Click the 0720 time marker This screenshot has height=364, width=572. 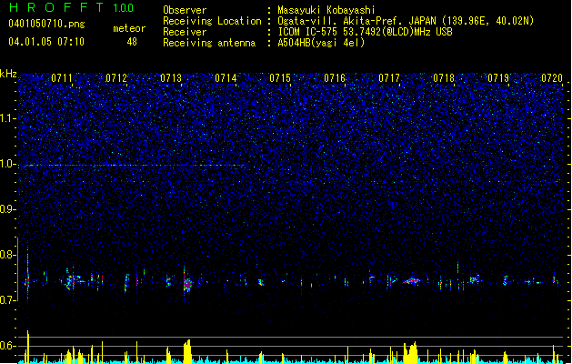[x=552, y=77]
